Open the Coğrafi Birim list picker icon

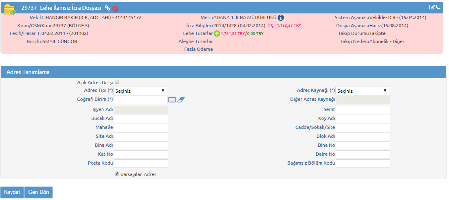coord(172,100)
